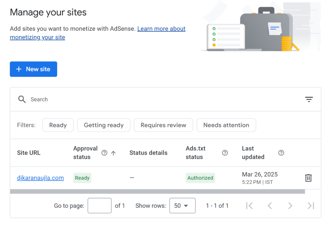This screenshot has width=330, height=248.
Task: Click the Ads.txt status column header
Action: pyautogui.click(x=196, y=153)
